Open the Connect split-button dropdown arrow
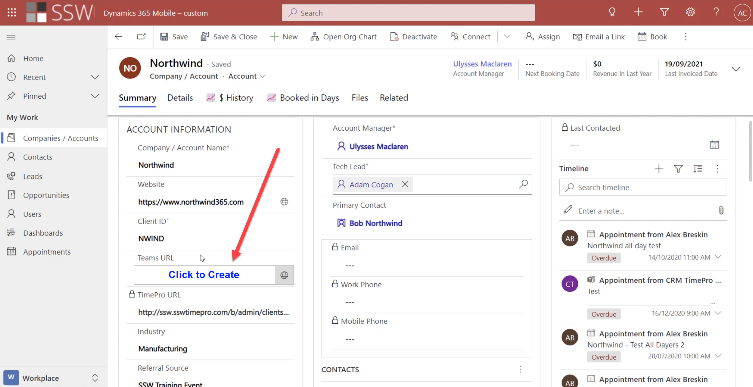The height and width of the screenshot is (387, 753). (507, 37)
